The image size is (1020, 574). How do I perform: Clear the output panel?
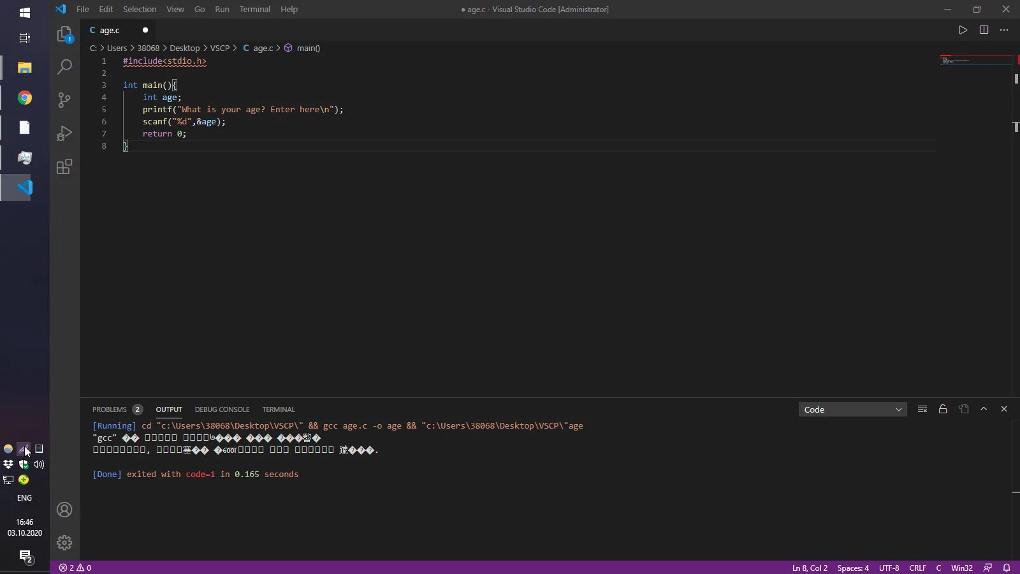click(922, 409)
